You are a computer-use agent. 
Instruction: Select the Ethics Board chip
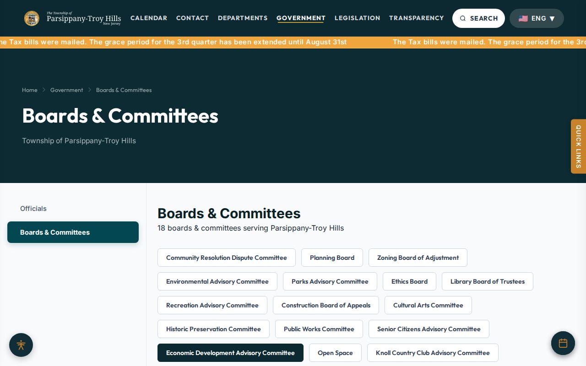409,281
